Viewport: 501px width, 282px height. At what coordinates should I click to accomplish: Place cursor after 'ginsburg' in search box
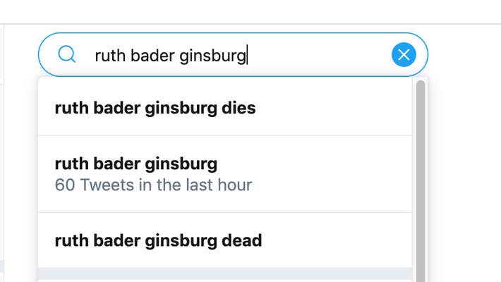coord(247,56)
